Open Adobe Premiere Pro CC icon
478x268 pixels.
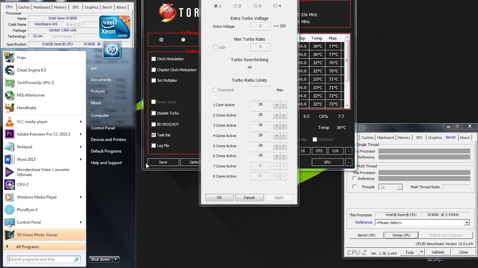[x=9, y=134]
